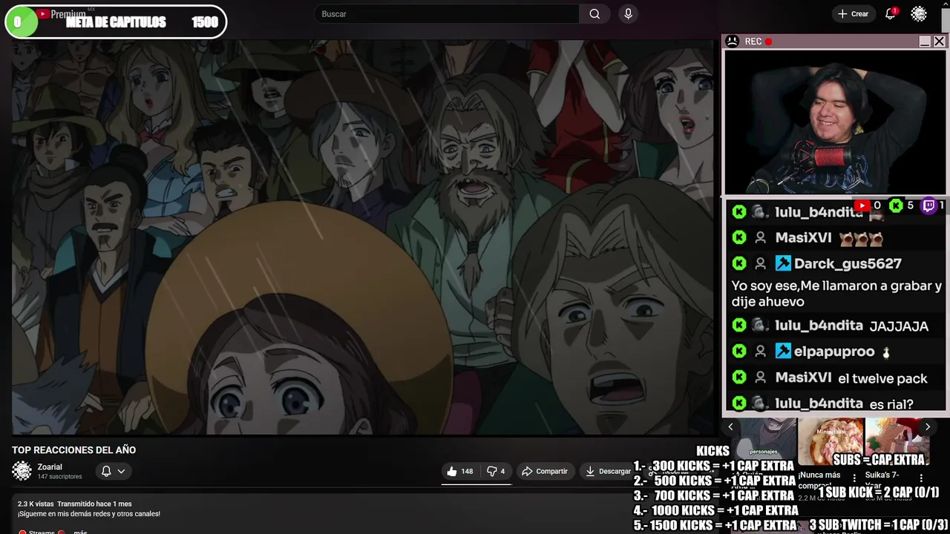Image resolution: width=950 pixels, height=534 pixels.
Task: Click Darck_gus5627 username in chat
Action: click(x=848, y=263)
